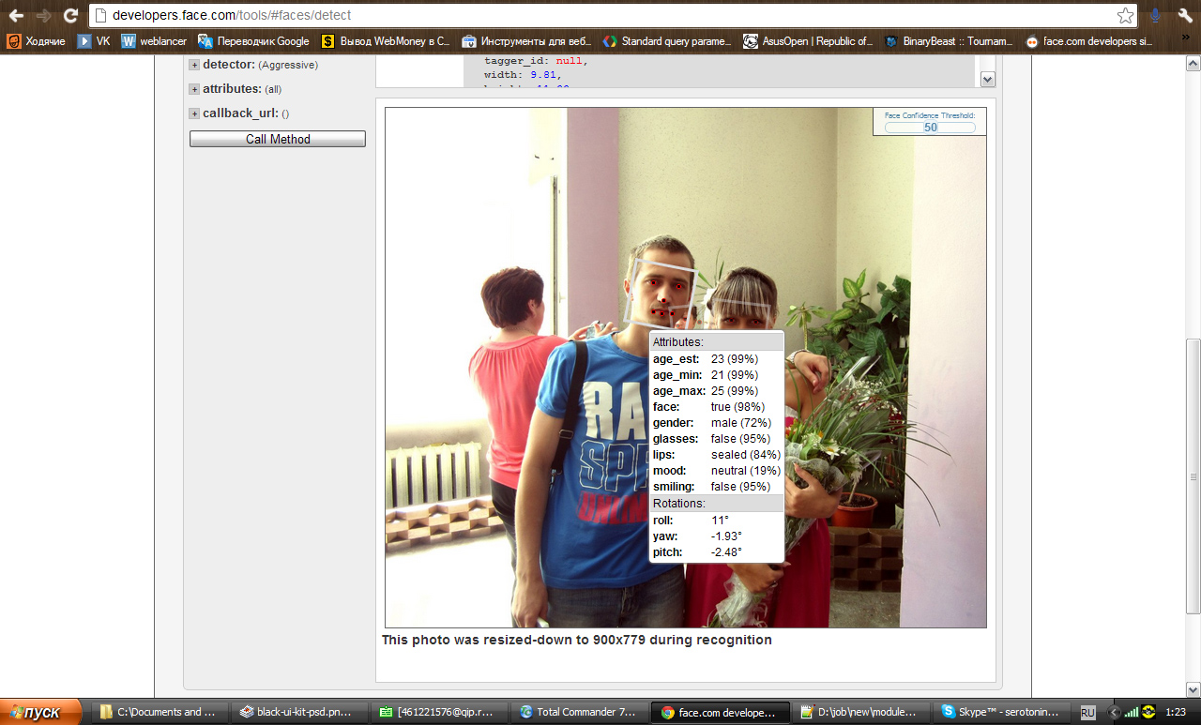Click the RU language indicator
1201x725 pixels.
1087,712
